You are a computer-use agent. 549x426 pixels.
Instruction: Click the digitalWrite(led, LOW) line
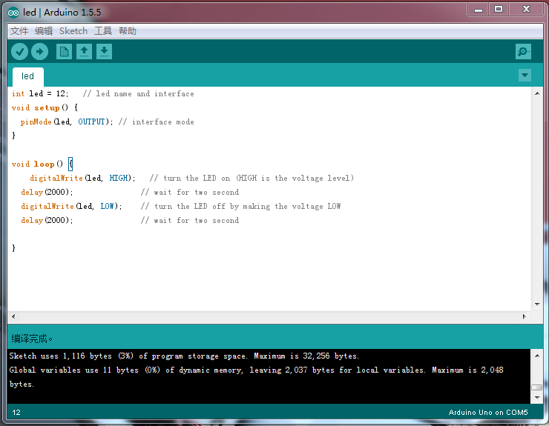(71, 207)
